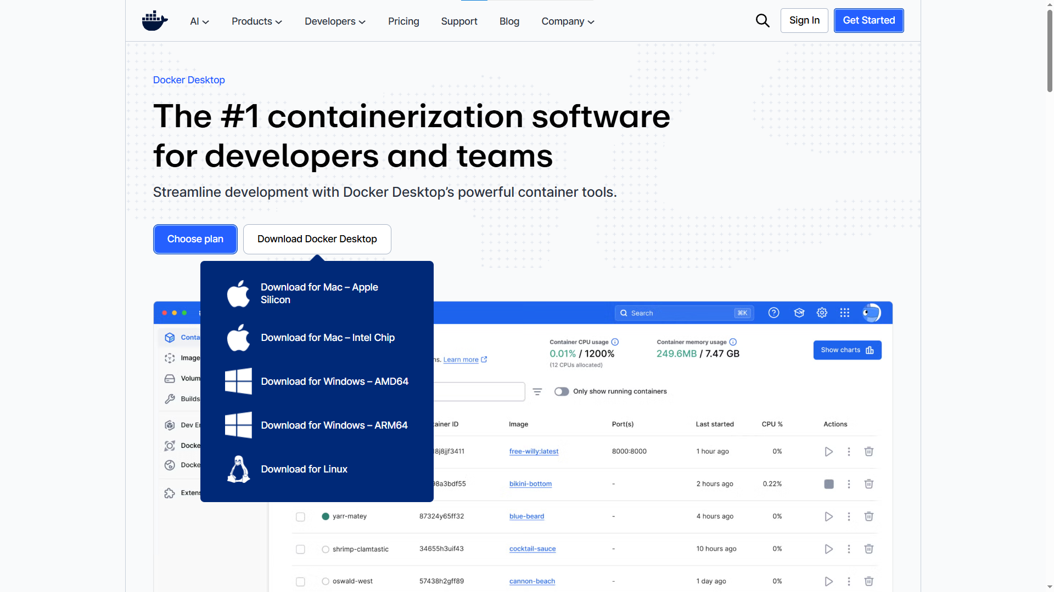Open the Pricing page
Viewport: 1054px width, 592px height.
point(403,21)
